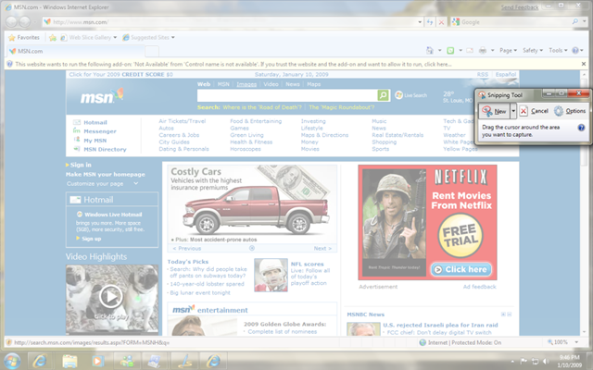593x370 pixels.
Task: Open the Safety menu
Action: click(535, 51)
